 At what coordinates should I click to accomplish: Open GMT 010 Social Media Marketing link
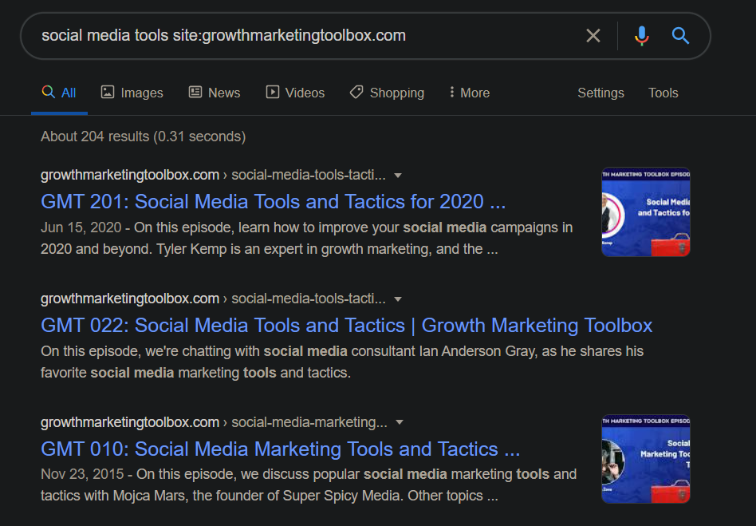280,449
